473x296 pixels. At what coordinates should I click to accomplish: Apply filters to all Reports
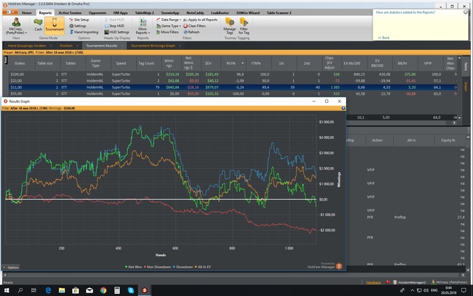pos(200,20)
